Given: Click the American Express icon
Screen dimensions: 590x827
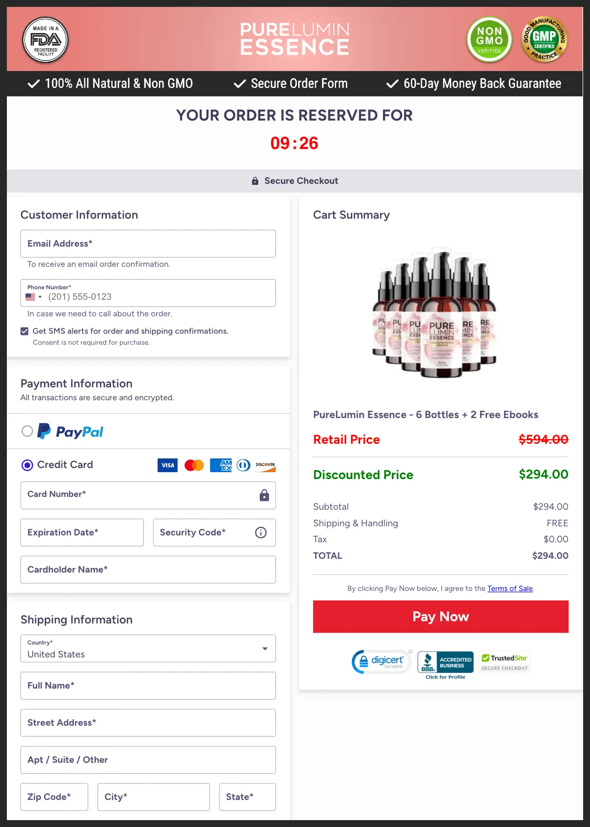Looking at the screenshot, I should pos(220,465).
